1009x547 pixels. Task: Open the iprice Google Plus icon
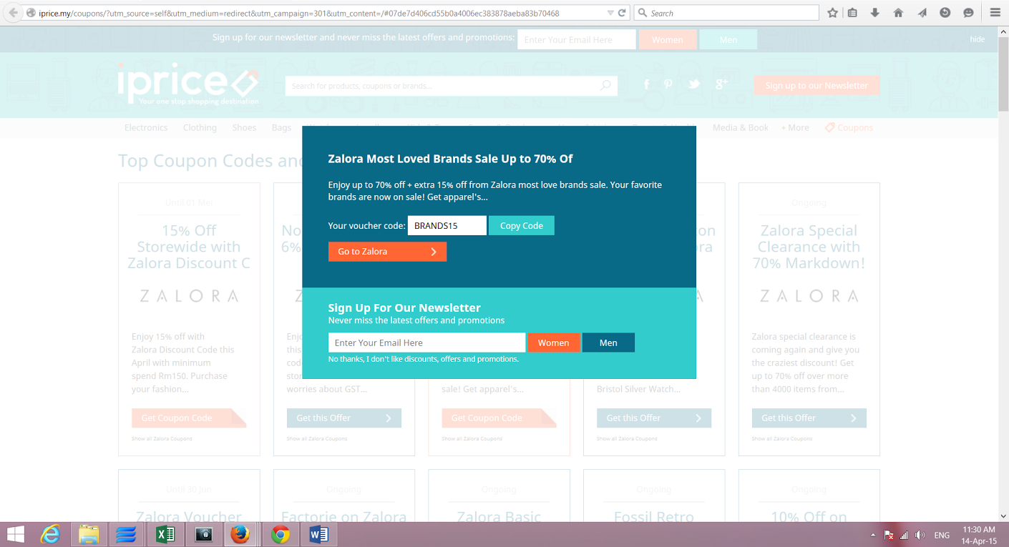721,84
